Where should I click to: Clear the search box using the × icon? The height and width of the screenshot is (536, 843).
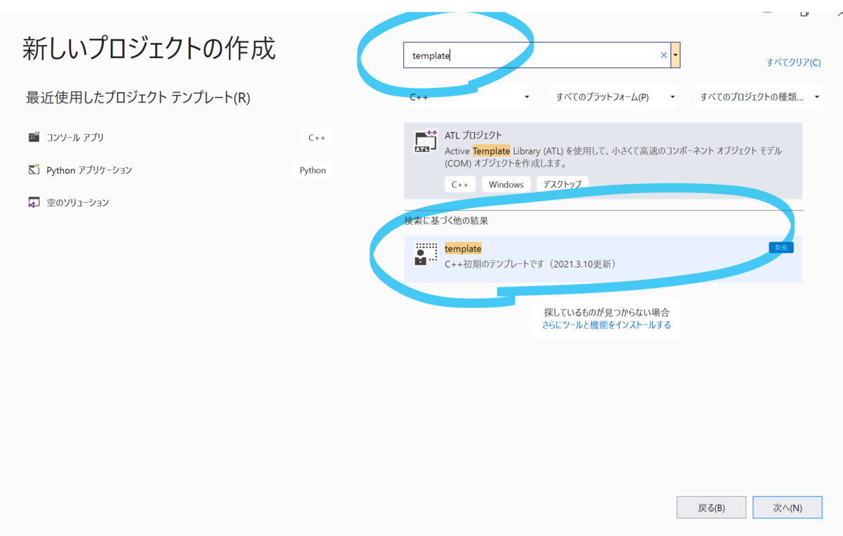[x=663, y=55]
